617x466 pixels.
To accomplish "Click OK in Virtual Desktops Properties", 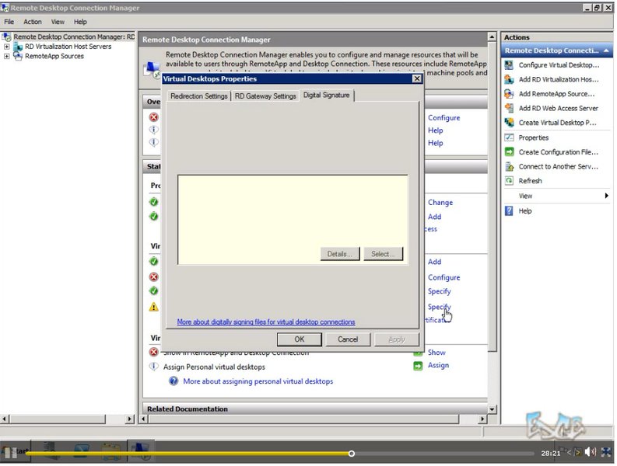I will click(x=300, y=340).
